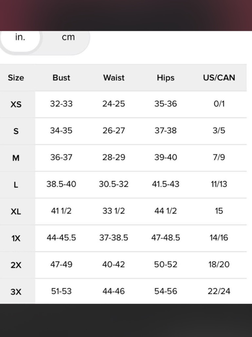252x337 pixels.
Task: Click the 1X size row label
Action: 16,238
